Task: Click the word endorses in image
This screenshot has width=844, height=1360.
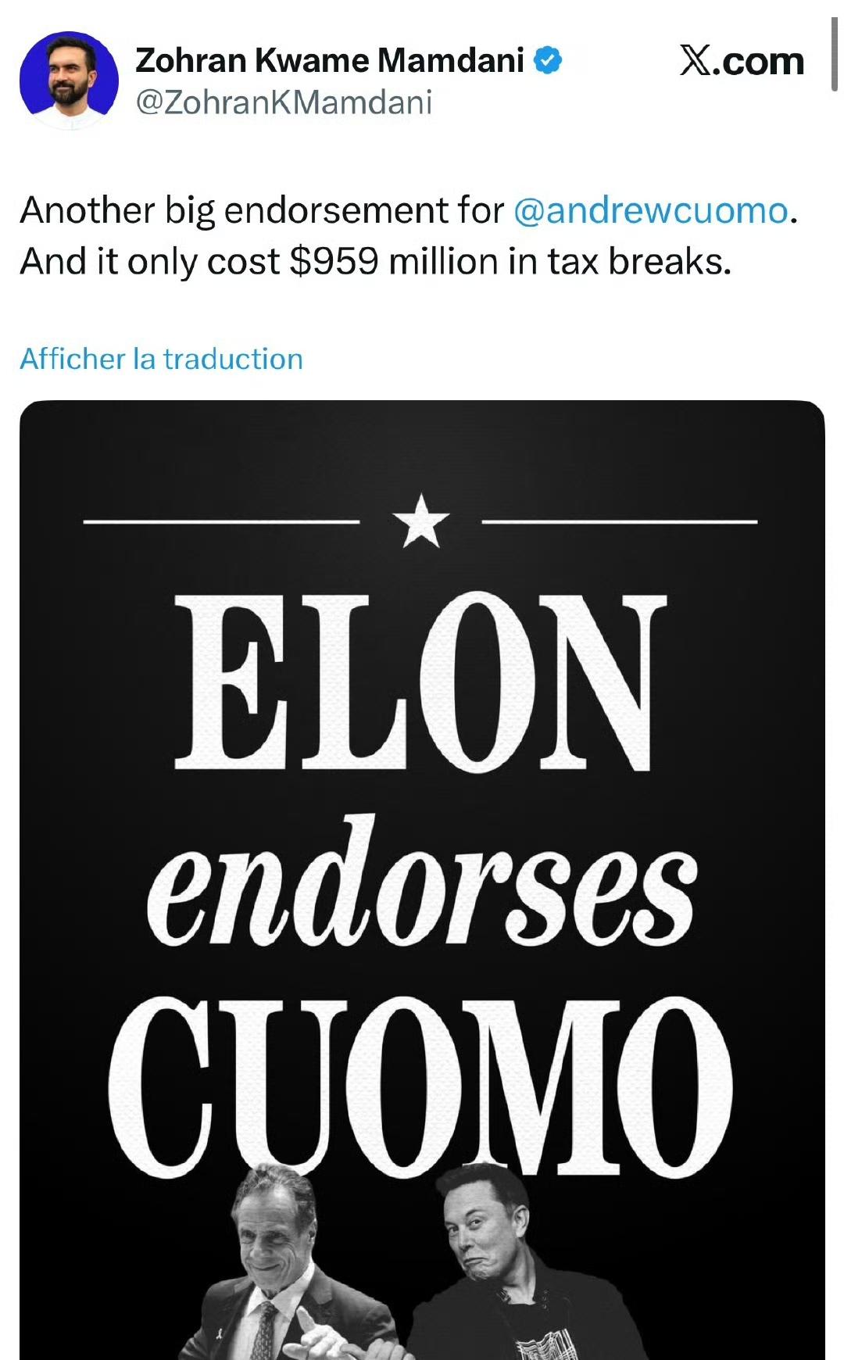Action: tap(420, 887)
